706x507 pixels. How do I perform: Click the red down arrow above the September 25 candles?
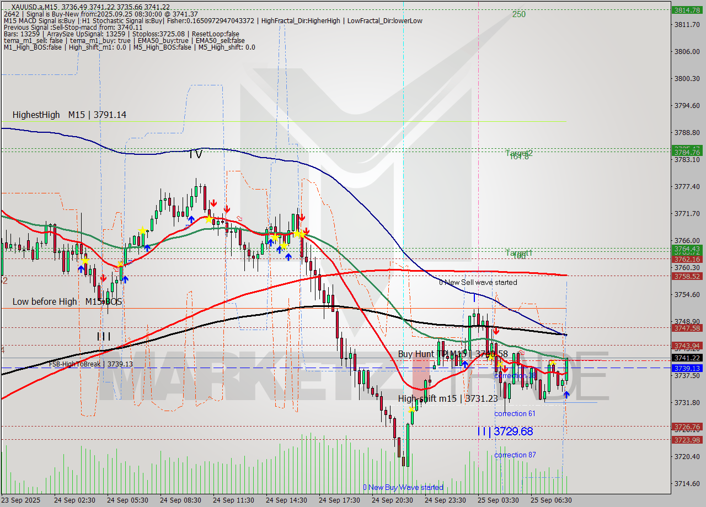tap(496, 331)
